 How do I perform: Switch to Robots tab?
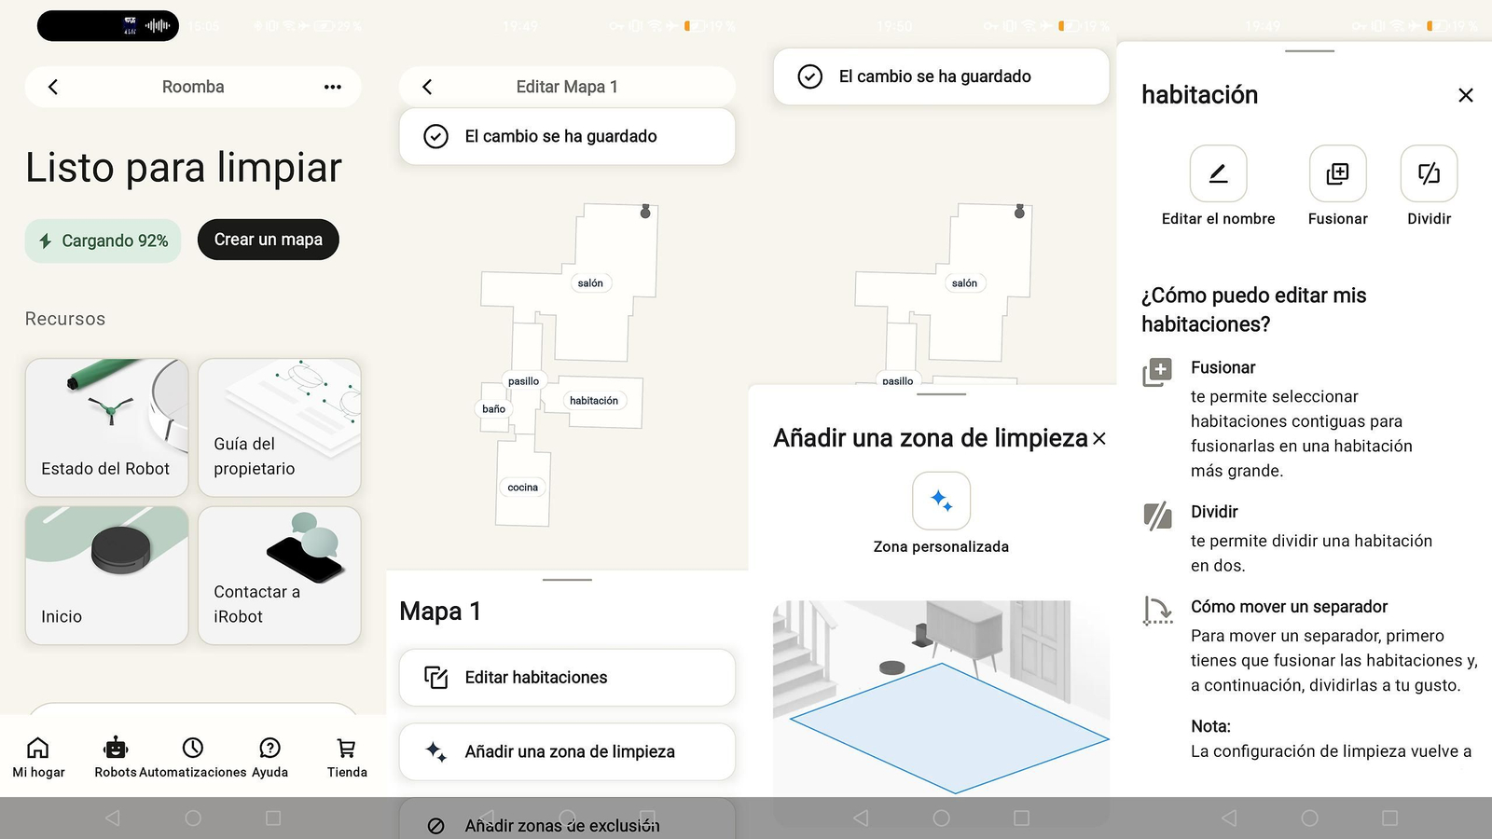pyautogui.click(x=116, y=757)
